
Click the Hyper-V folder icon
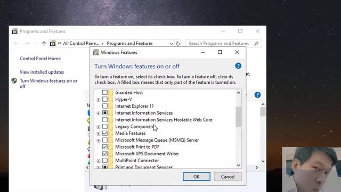[111, 99]
